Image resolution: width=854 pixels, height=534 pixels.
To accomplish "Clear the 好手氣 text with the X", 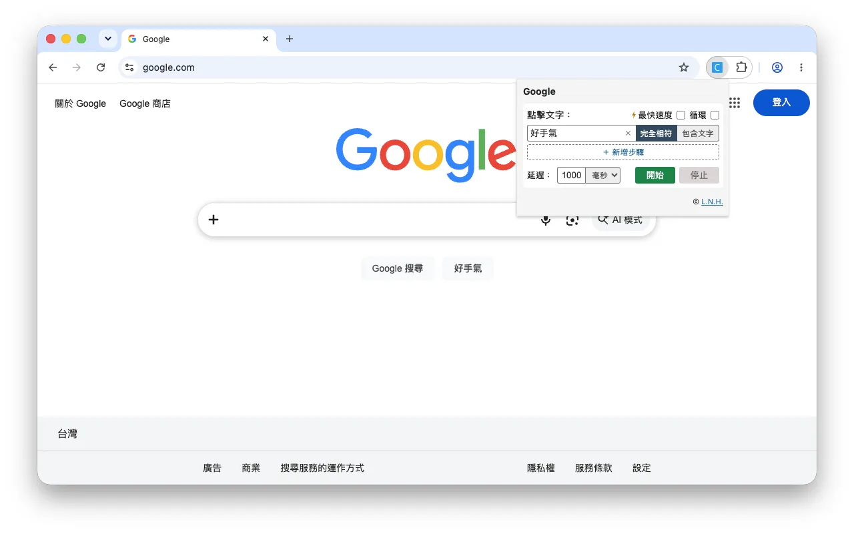I will (x=628, y=133).
